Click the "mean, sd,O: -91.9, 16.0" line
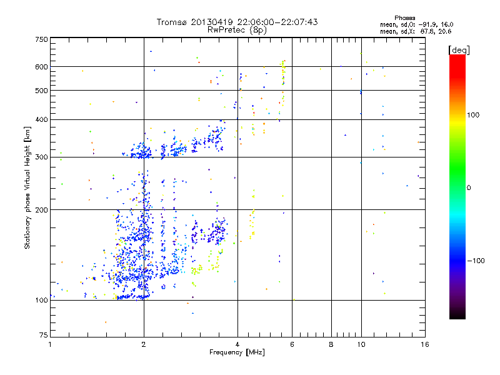This screenshot has width=500, height=375. 416,24
